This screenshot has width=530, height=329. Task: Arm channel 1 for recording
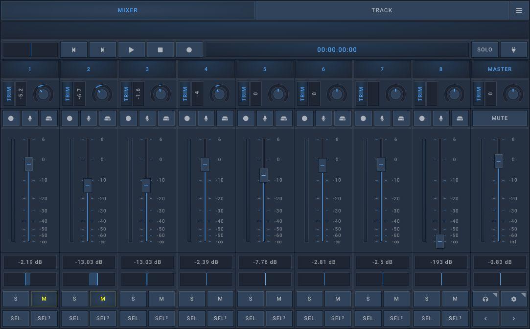(11, 118)
